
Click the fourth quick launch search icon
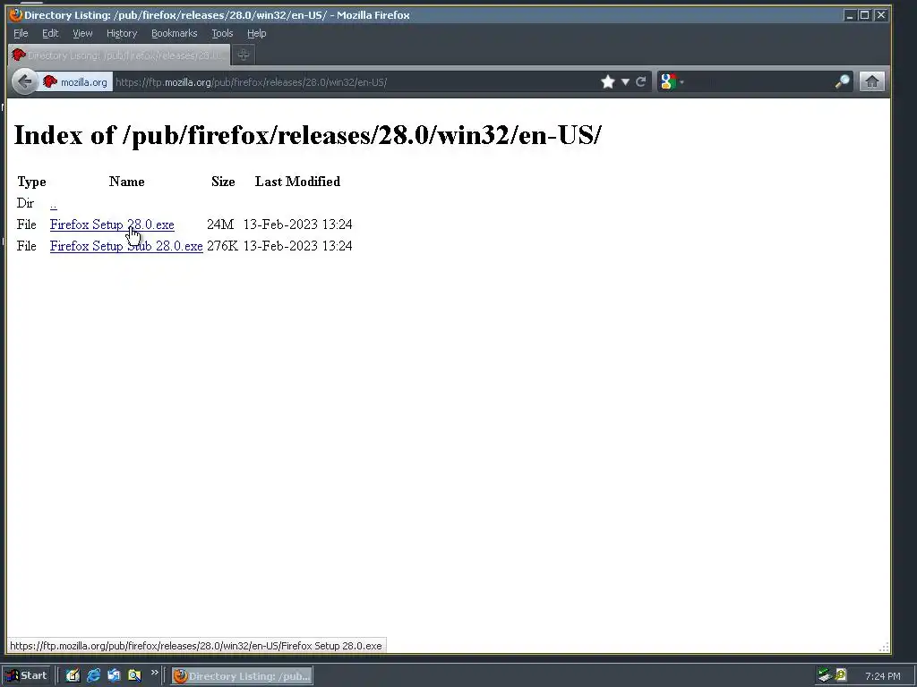(x=134, y=676)
